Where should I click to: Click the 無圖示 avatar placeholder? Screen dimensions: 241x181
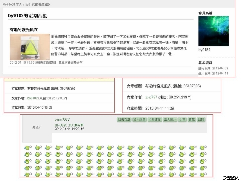pos(37,128)
